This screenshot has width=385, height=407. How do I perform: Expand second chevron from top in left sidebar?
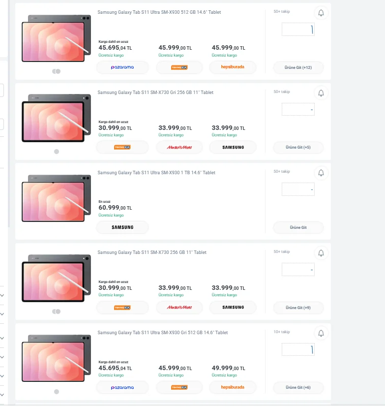2,314
